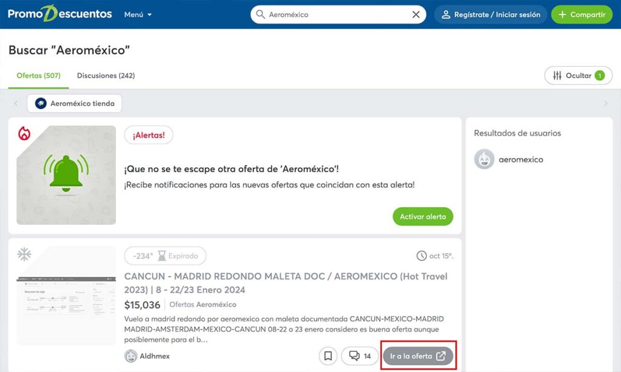Toggle the Ocultar filters button
The width and height of the screenshot is (621, 372).
(578, 76)
